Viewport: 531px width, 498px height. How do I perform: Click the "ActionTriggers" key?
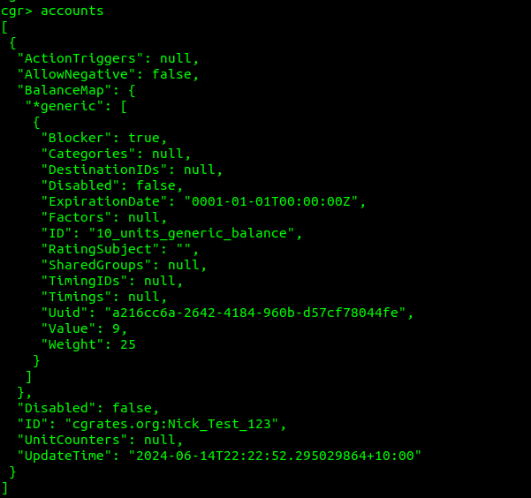pyautogui.click(x=80, y=58)
